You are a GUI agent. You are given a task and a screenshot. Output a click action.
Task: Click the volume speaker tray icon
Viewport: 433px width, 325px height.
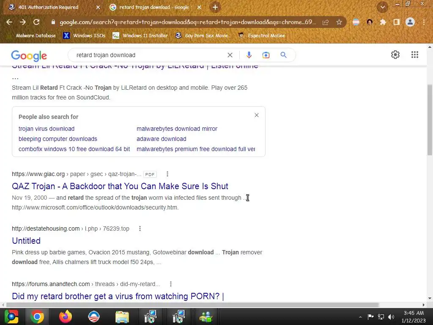click(x=391, y=317)
